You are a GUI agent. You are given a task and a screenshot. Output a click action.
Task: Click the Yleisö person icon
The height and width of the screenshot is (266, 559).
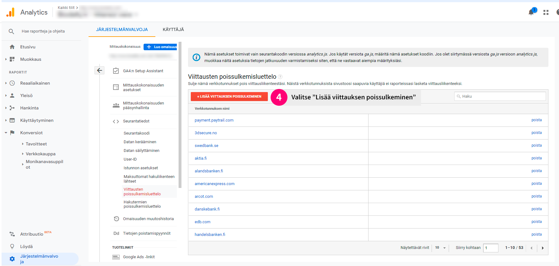click(12, 95)
